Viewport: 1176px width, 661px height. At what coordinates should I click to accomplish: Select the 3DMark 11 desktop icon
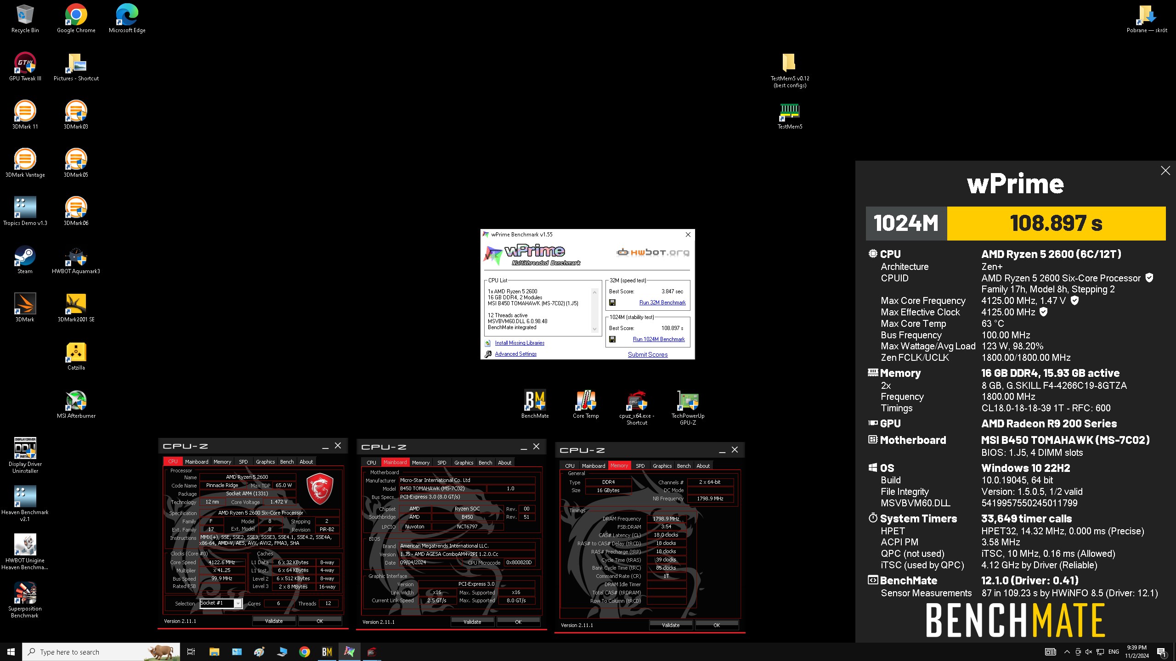click(x=25, y=115)
